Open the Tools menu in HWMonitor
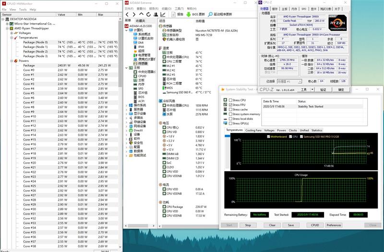384x252 pixels. 23,9
